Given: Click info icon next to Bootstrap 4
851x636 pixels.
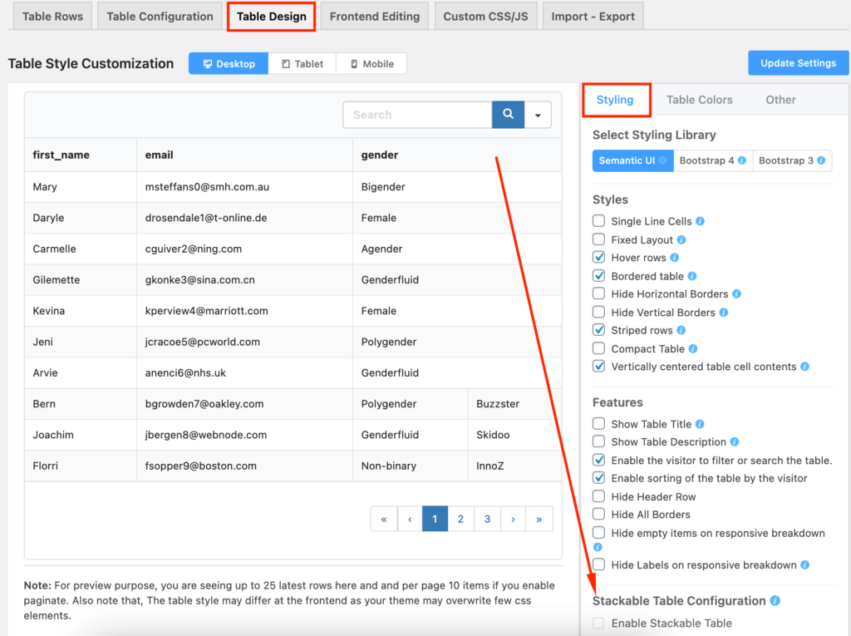Looking at the screenshot, I should pyautogui.click(x=742, y=160).
